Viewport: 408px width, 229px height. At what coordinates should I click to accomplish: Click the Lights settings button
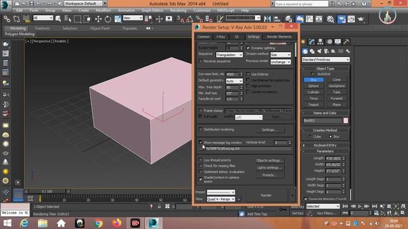pos(270,168)
